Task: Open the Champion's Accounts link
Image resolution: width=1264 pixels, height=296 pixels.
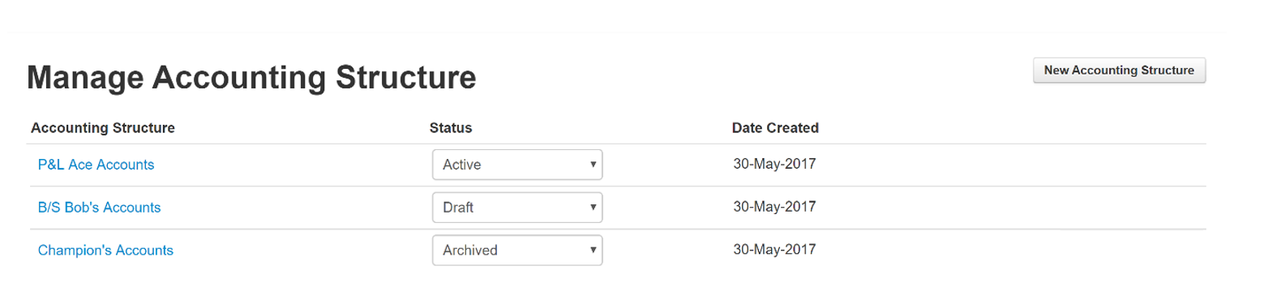Action: coord(105,251)
